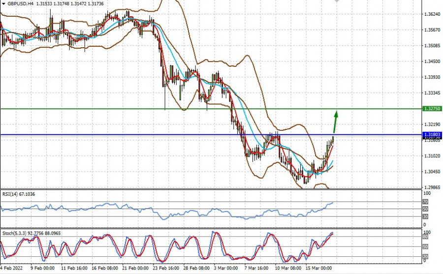The width and height of the screenshot is (443, 274).
Task: Click the 1.34500 price axis value
Action: [432, 61]
